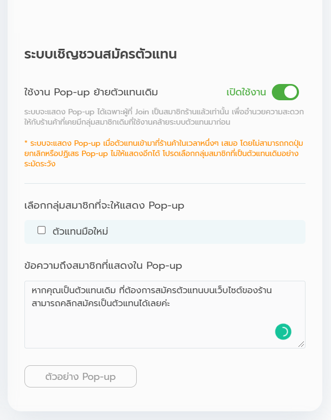Viewport: 331px width, 420px height.
Task: Click the orange warning note text
Action: (163, 153)
